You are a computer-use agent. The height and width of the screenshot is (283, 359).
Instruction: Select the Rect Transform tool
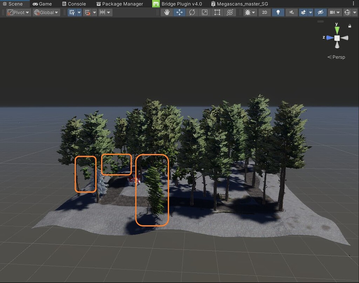pyautogui.click(x=217, y=12)
